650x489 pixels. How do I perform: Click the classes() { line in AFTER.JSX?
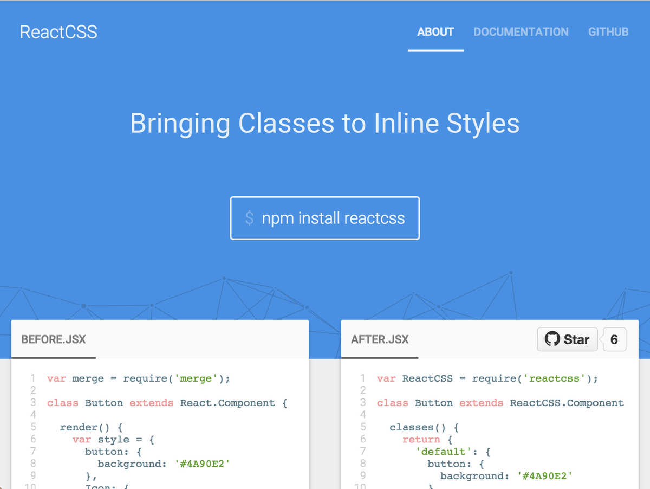pos(425,427)
